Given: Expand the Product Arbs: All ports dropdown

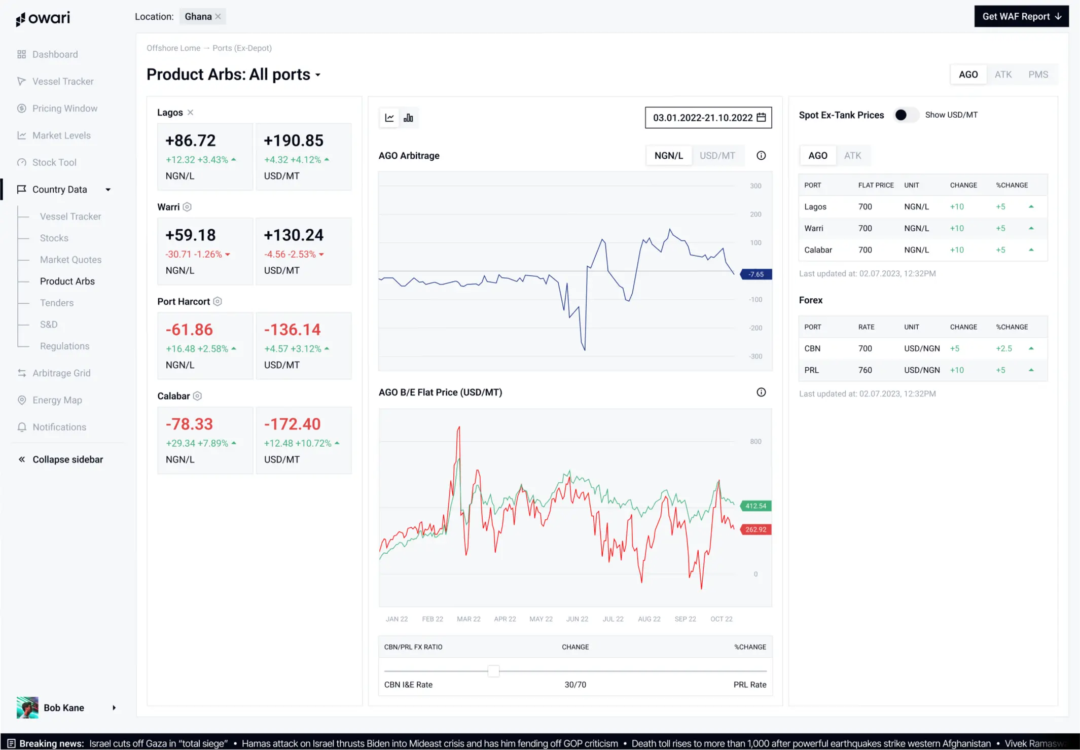Looking at the screenshot, I should click(318, 75).
